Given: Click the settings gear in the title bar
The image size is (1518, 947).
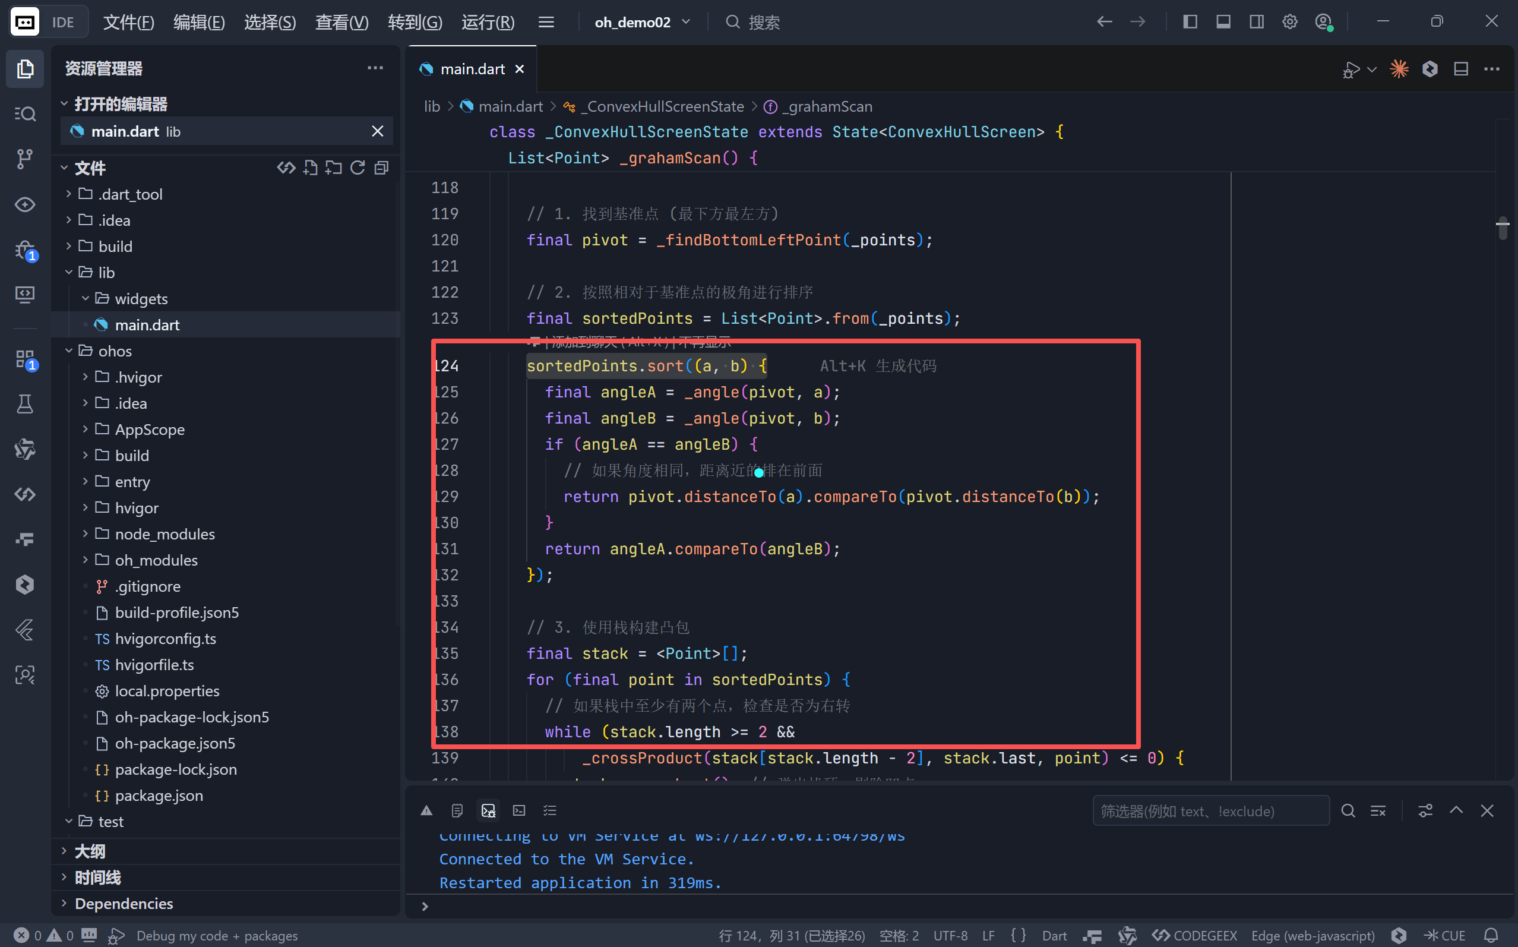Looking at the screenshot, I should pos(1289,22).
